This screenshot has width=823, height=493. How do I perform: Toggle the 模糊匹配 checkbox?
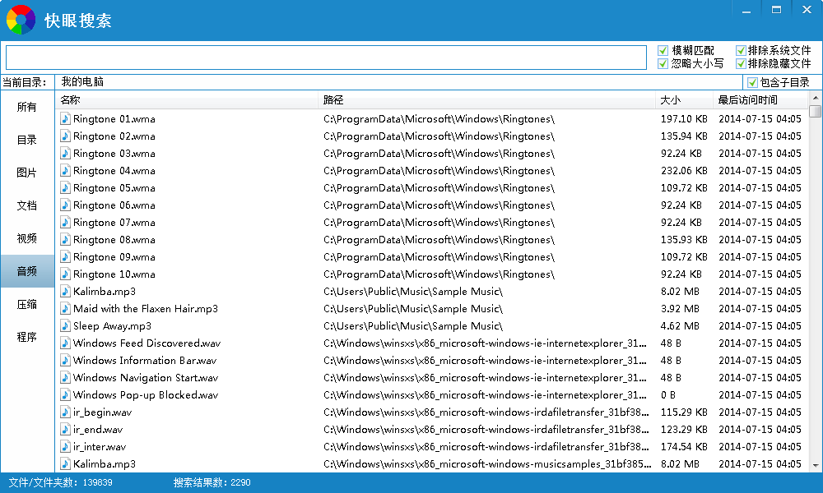click(x=663, y=50)
